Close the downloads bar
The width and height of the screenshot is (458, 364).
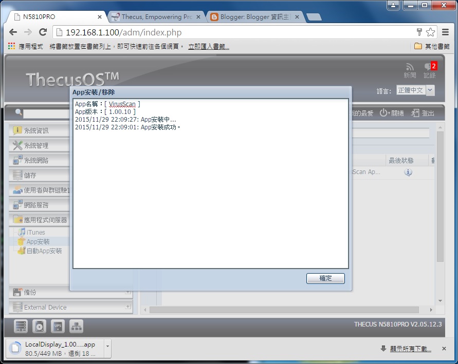click(444, 349)
